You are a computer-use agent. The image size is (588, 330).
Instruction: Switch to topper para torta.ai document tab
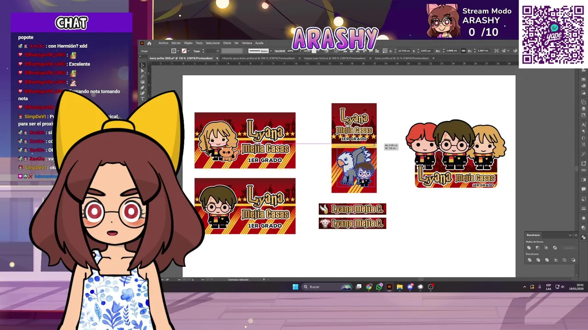pyautogui.click(x=335, y=58)
